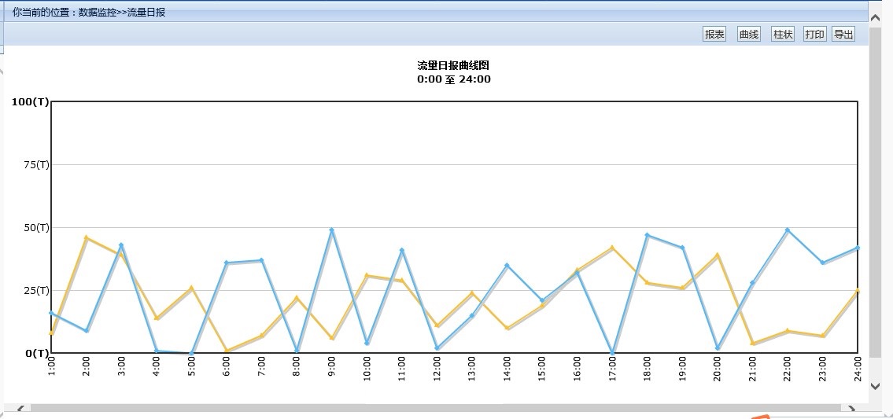Select the blue data point at 18:00
Screen dimensions: 893x419
[647, 235]
